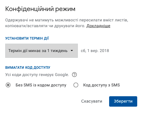The height and width of the screenshot is (113, 143).
Task: Expand the Термін дії минає за 1 тиждень dropdown
Action: [x=41, y=51]
